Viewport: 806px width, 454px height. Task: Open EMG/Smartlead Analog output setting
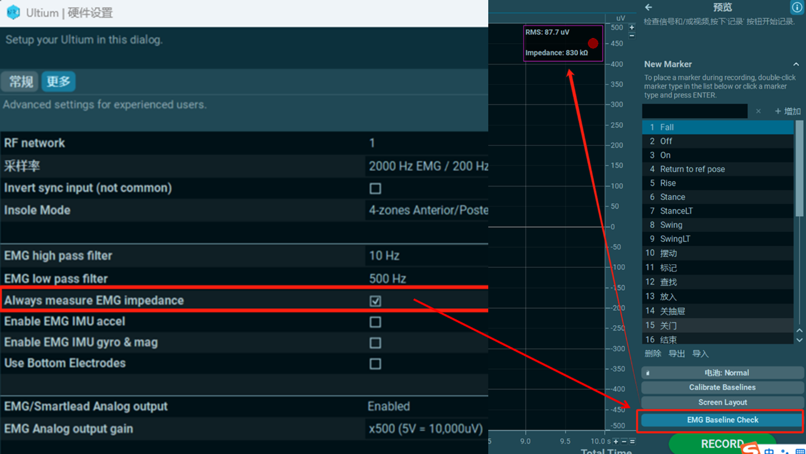click(426, 406)
